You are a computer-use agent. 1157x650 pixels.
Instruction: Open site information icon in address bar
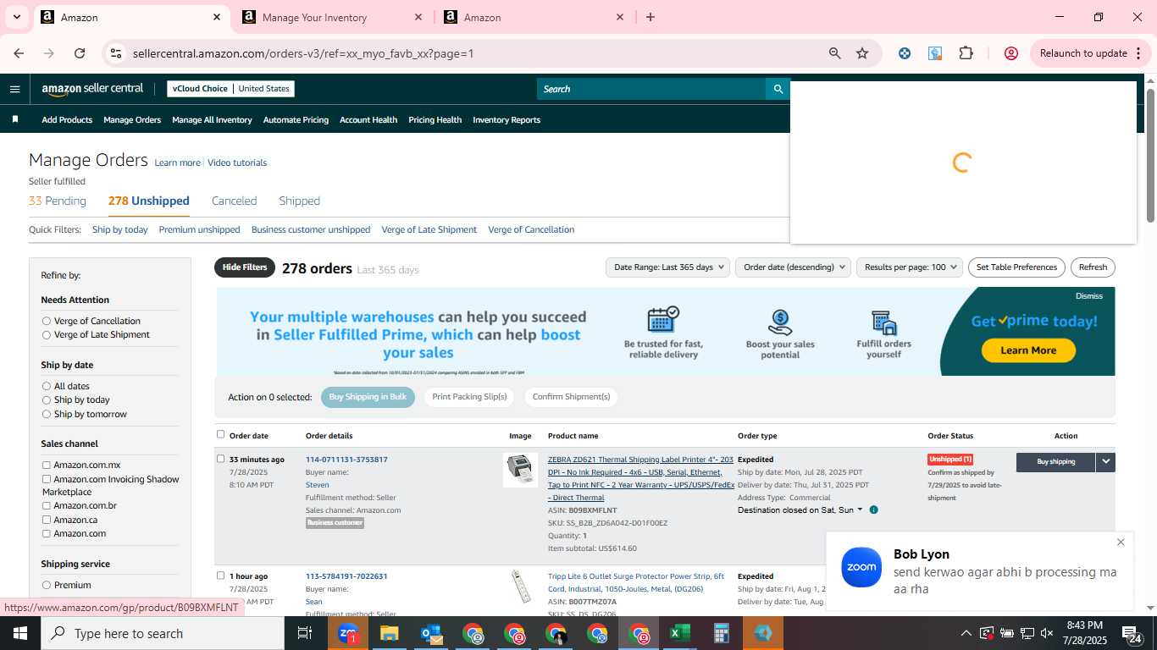pos(116,53)
